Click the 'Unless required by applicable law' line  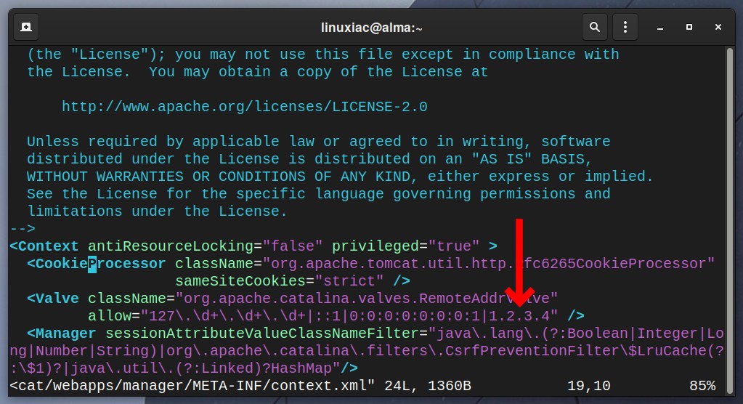coord(318,141)
